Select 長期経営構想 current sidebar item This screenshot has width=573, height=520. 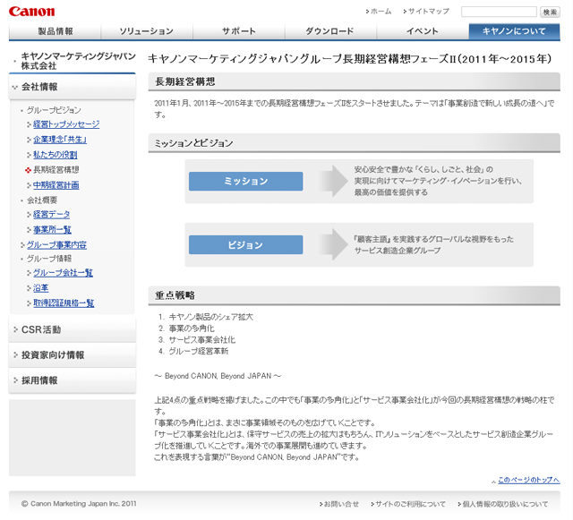[x=56, y=170]
